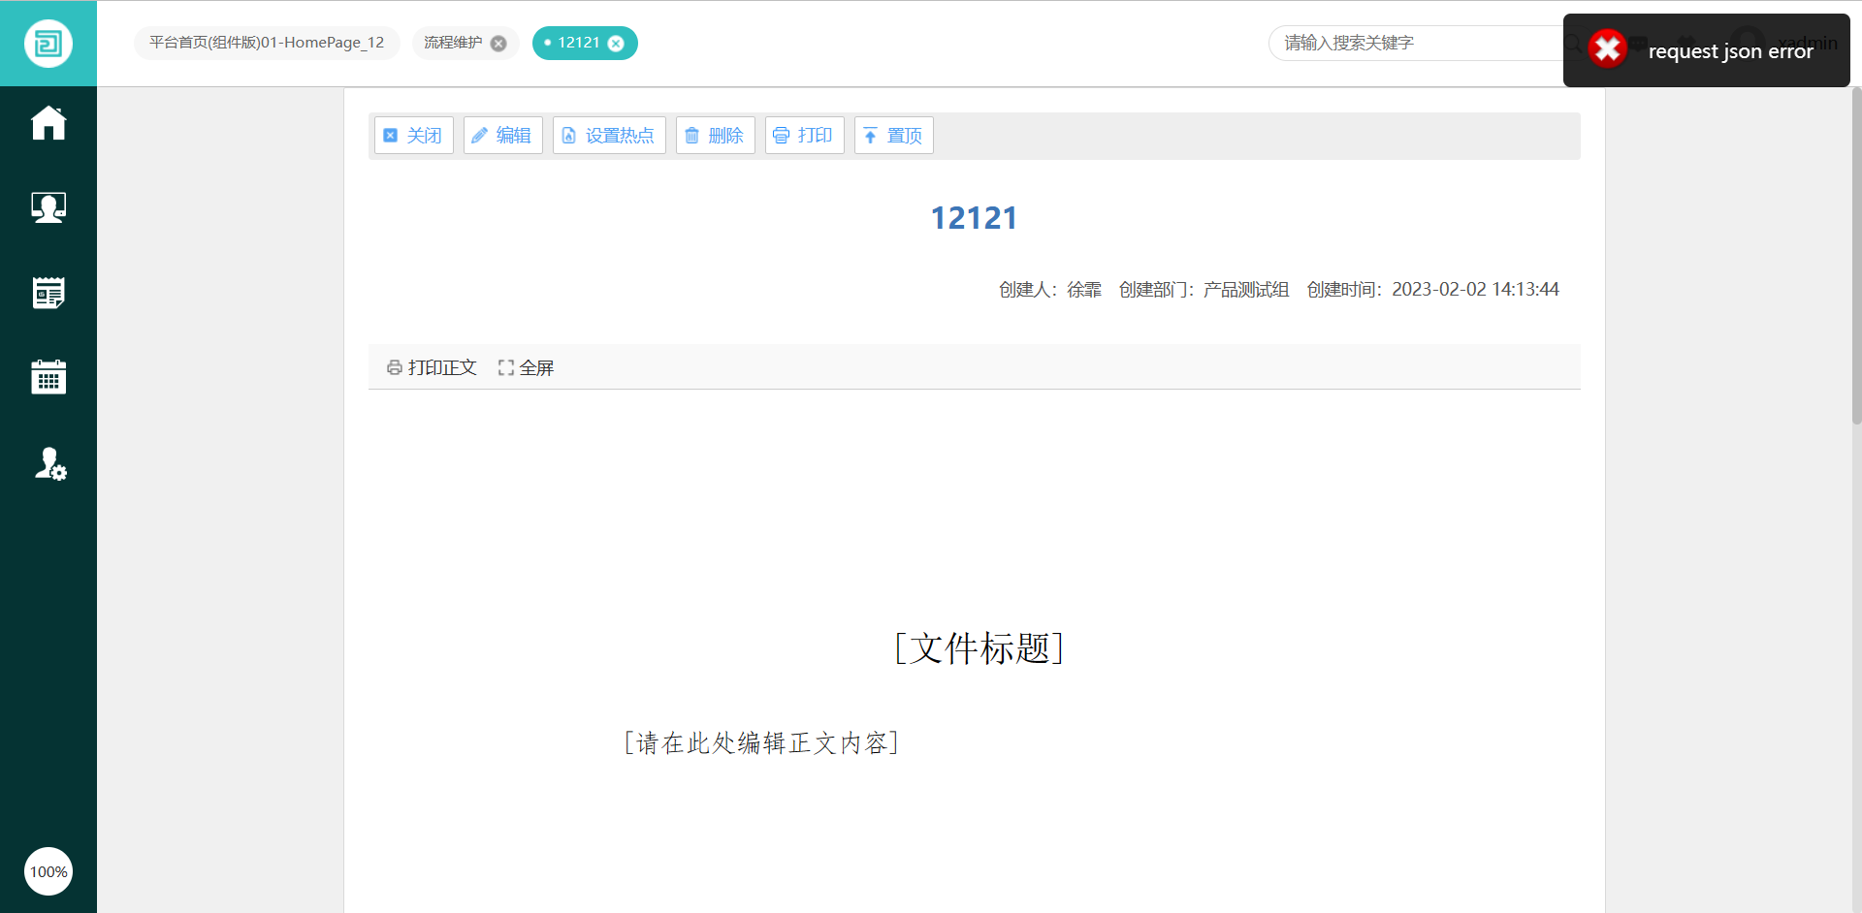Viewport: 1862px width, 913px height.
Task: Toggle 全屏 fullscreen view
Action: (526, 367)
